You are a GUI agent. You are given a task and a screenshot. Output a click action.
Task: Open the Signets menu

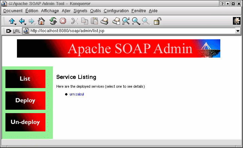pos(80,11)
